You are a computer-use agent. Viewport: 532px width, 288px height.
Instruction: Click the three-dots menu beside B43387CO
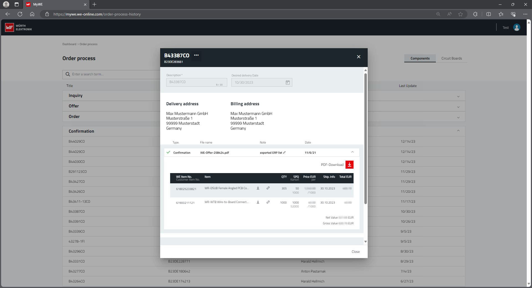click(x=196, y=55)
